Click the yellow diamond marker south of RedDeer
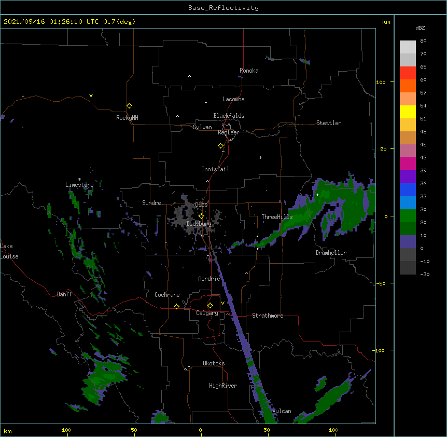Screen dimensions: 447x437 (x=220, y=146)
